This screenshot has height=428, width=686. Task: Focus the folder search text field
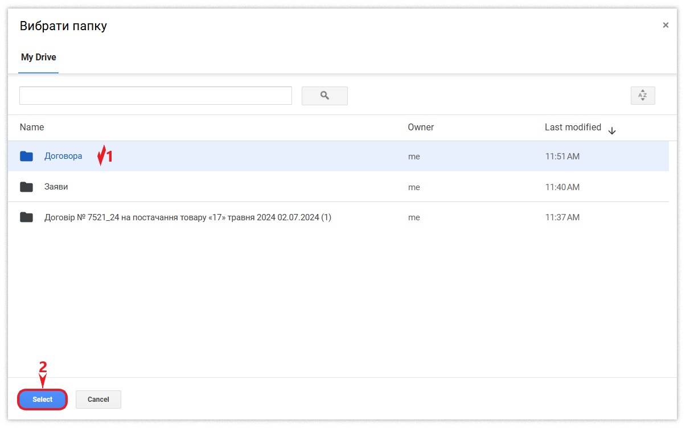[x=155, y=96]
